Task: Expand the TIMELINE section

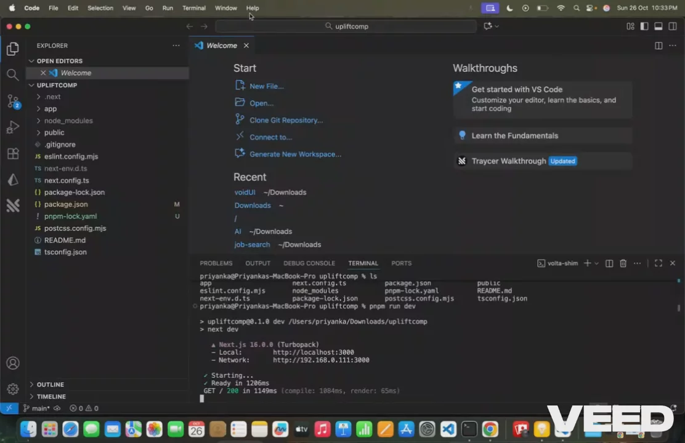Action: click(51, 397)
